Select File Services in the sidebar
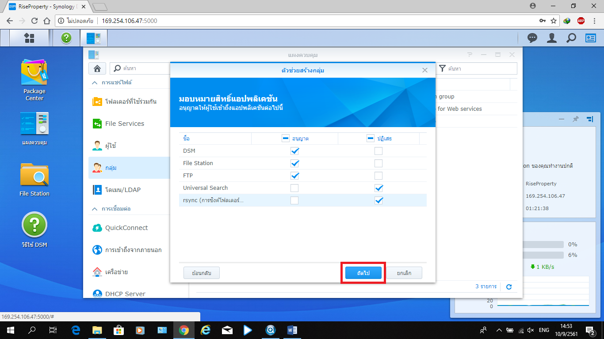The height and width of the screenshot is (339, 604). (124, 124)
